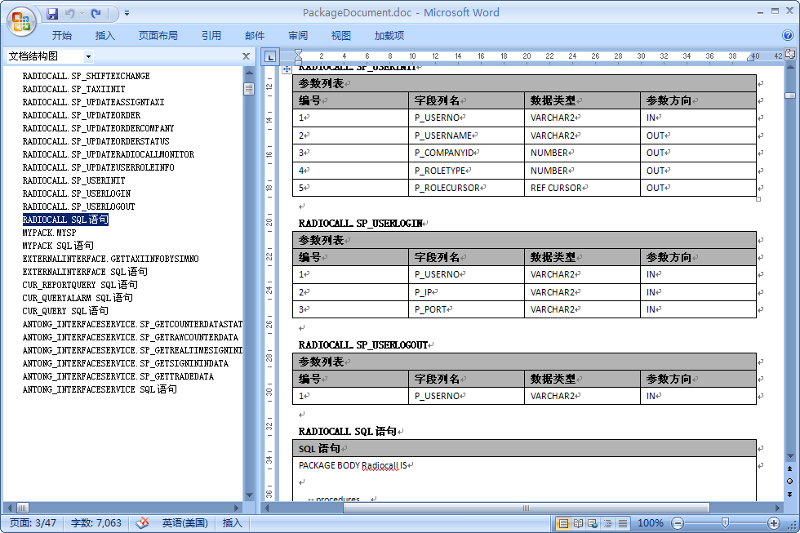Toggle the 插入 insert mode indicator
The image size is (800, 533).
[232, 523]
